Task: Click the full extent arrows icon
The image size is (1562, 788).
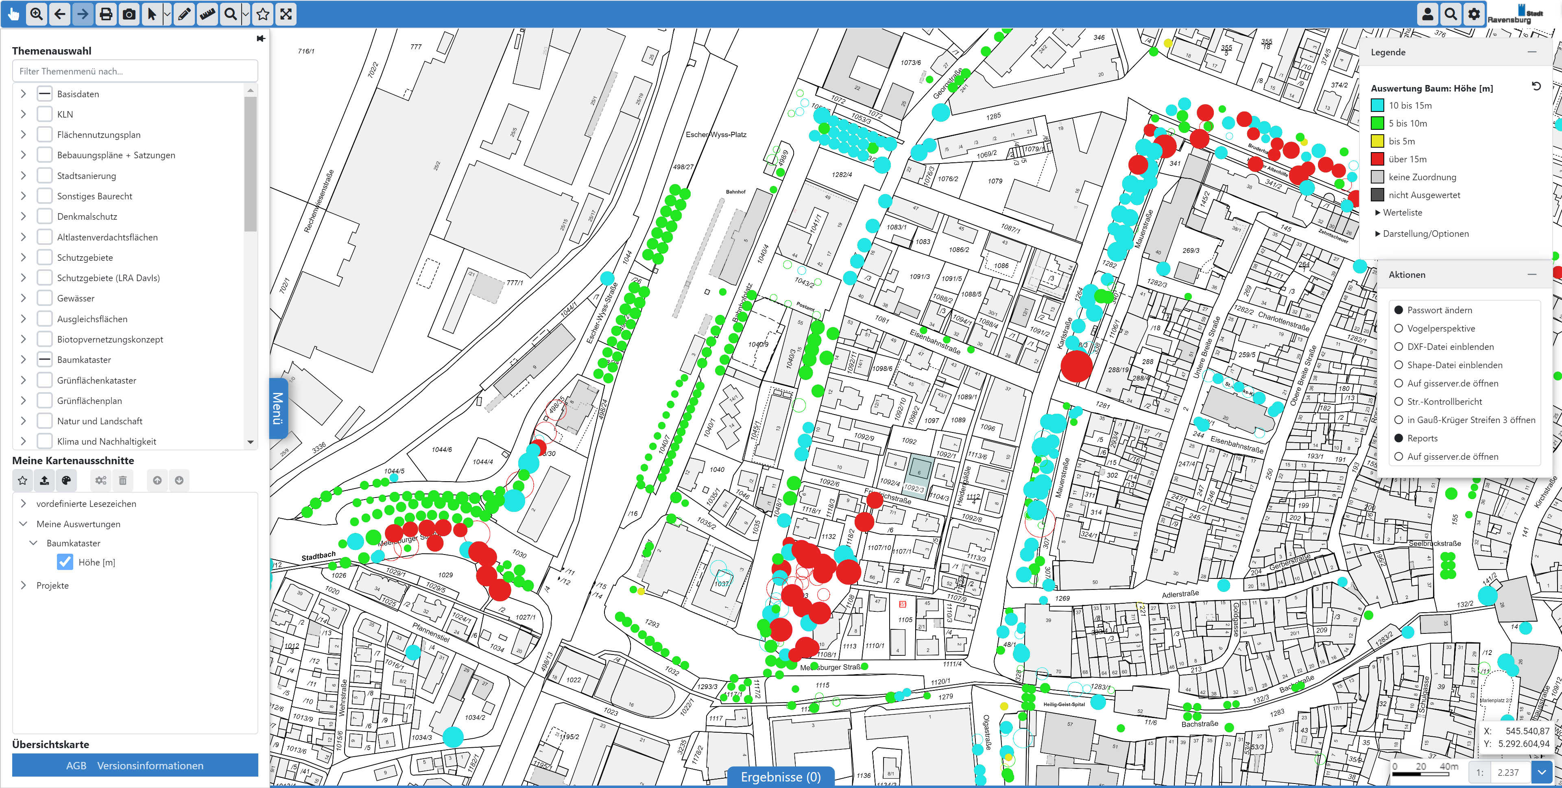Action: click(x=286, y=14)
